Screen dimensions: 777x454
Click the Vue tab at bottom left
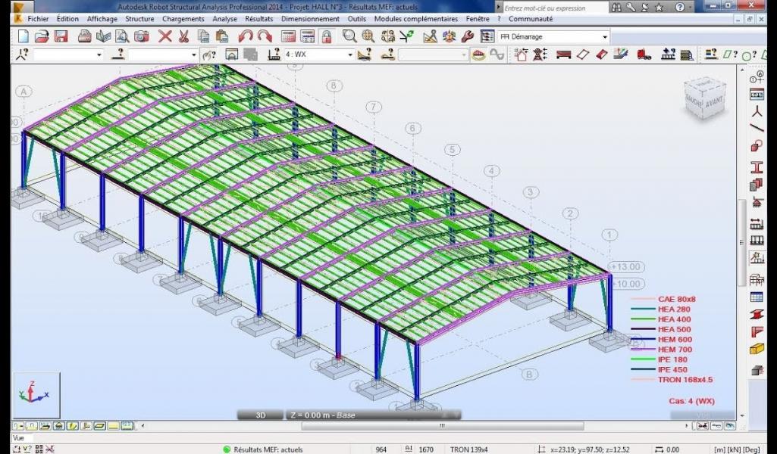pos(19,437)
